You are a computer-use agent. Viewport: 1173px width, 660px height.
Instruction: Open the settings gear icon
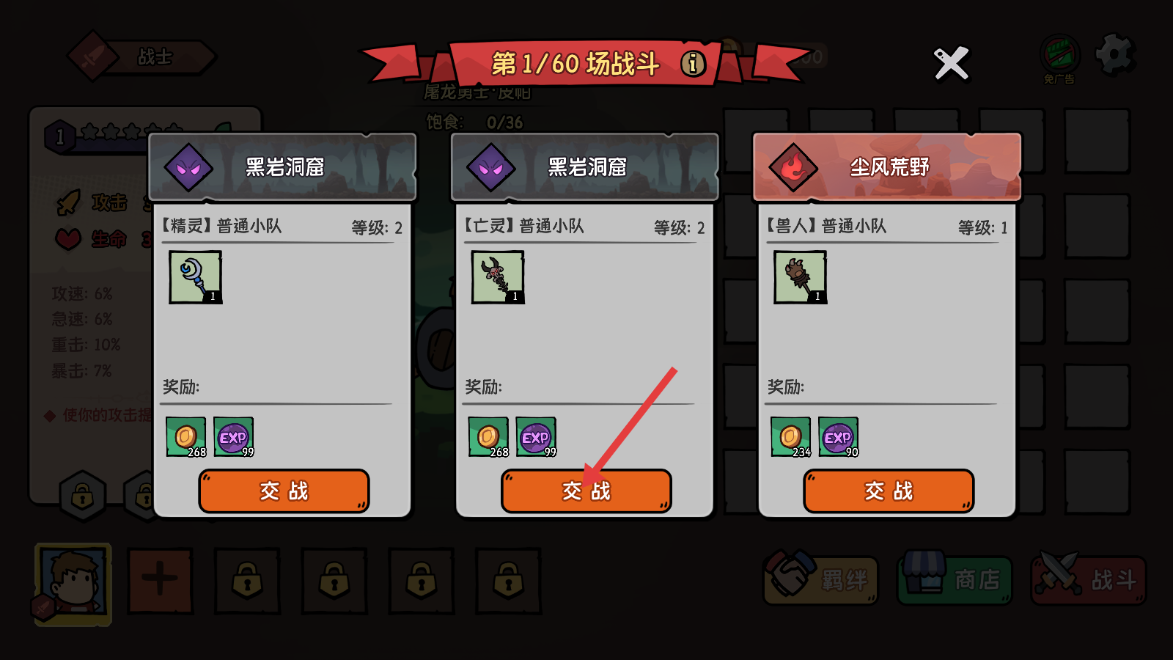click(1115, 54)
